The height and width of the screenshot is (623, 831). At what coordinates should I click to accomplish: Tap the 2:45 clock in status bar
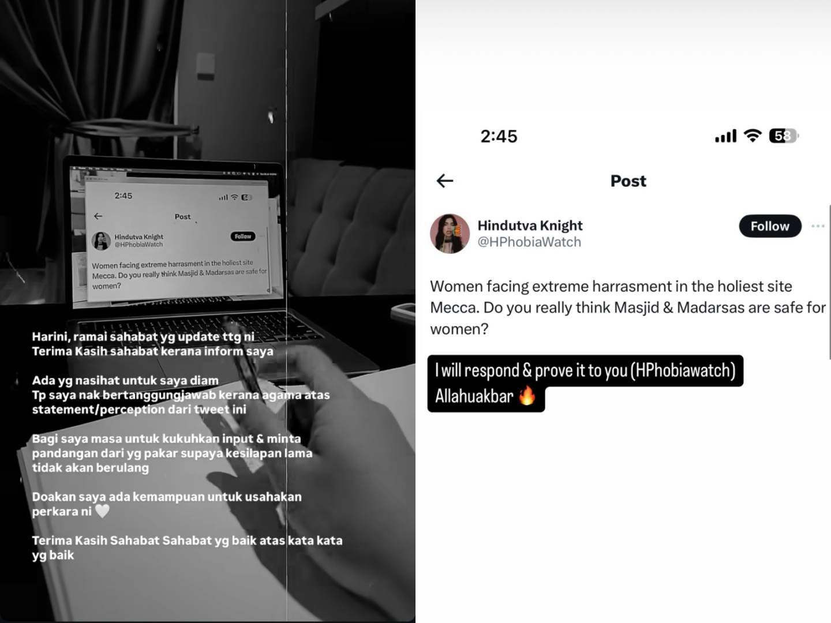pyautogui.click(x=499, y=136)
